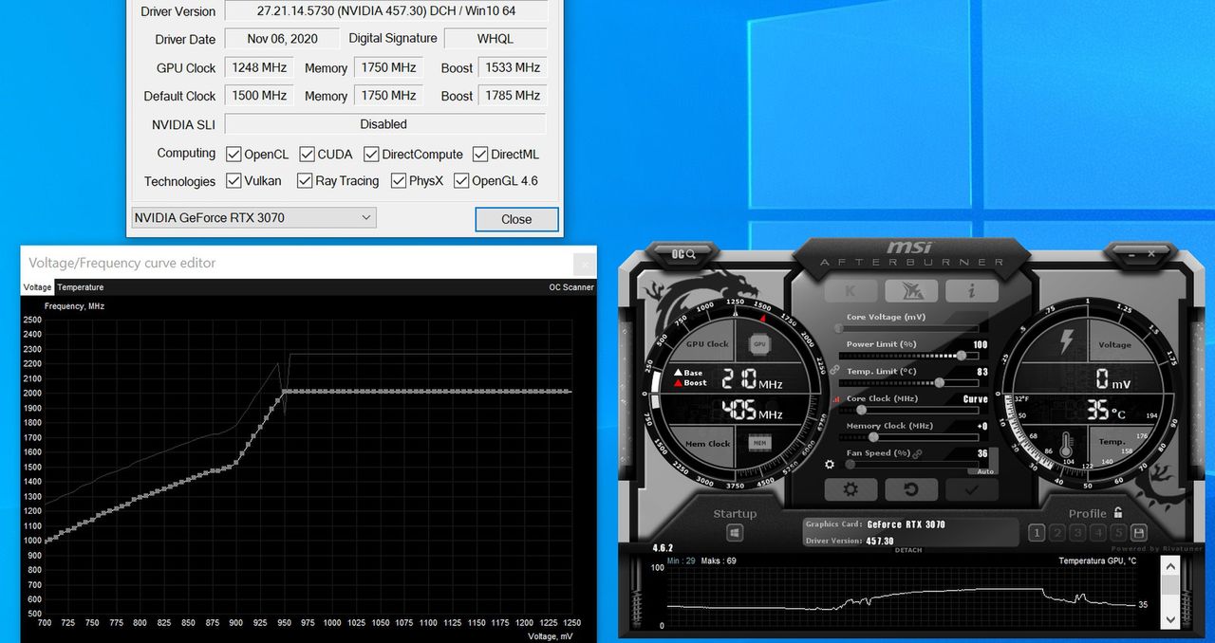This screenshot has width=1215, height=643.
Task: Adjust the Temp. Limit (°C) slider
Action: tap(908, 382)
